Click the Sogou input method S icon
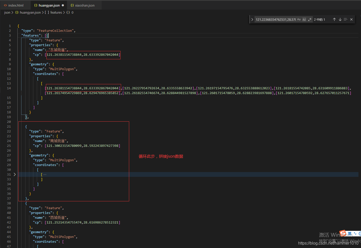361x248 pixels. [343, 233]
